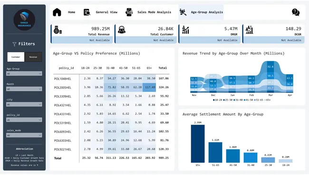309x175 pixels.
Task: Click the 18-24 legend marker
Action: [214, 100]
